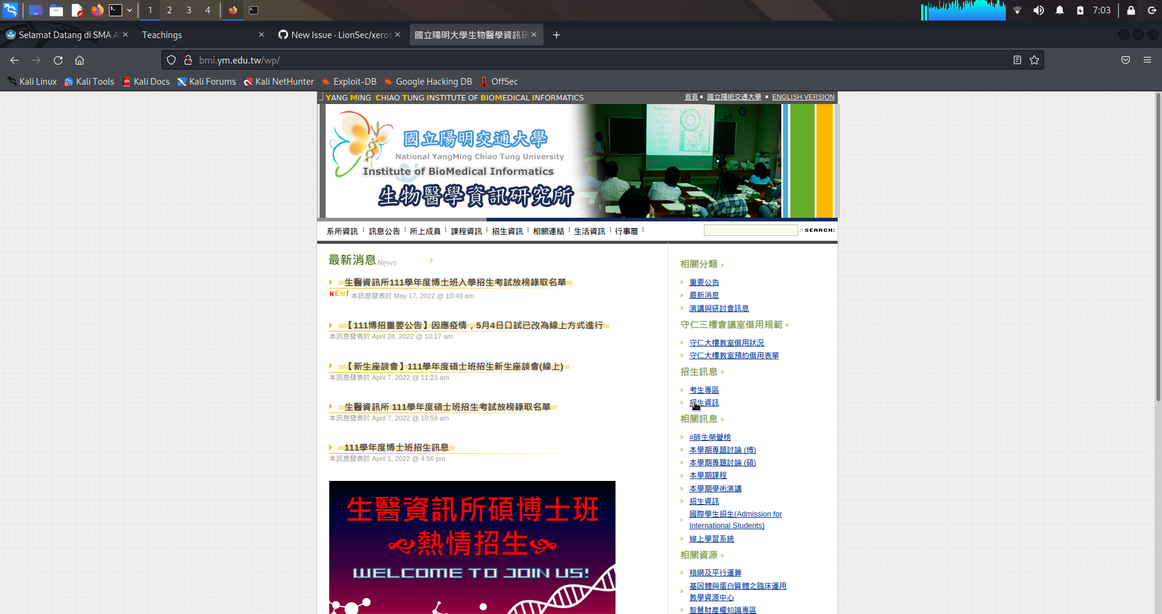
Task: Open the Pocket save icon
Action: point(1126,60)
